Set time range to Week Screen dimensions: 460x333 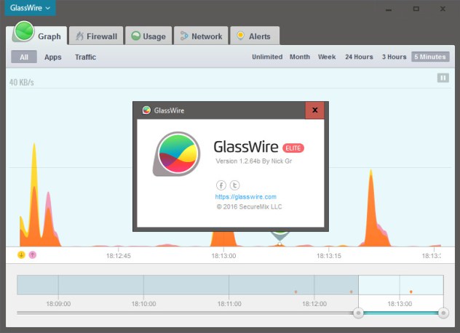point(327,57)
